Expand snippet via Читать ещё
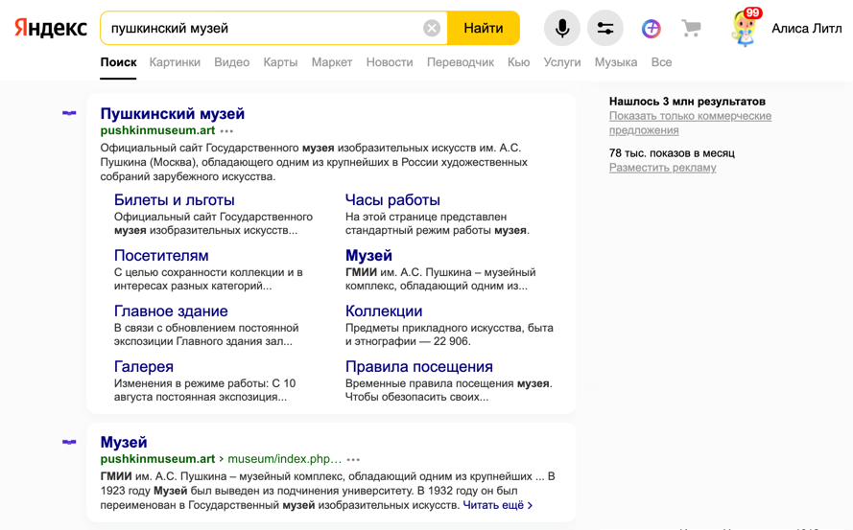The image size is (853, 530). click(497, 505)
